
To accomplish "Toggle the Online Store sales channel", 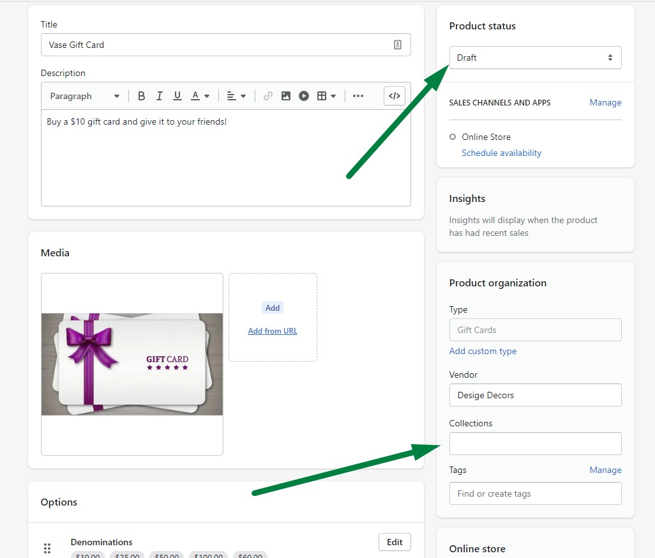I will pyautogui.click(x=453, y=137).
